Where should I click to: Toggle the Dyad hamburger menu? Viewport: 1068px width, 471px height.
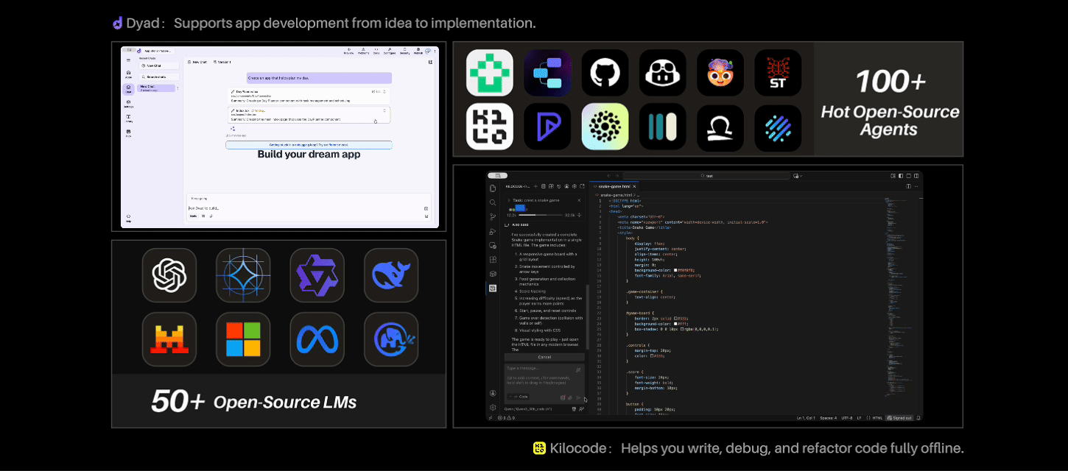pos(128,60)
